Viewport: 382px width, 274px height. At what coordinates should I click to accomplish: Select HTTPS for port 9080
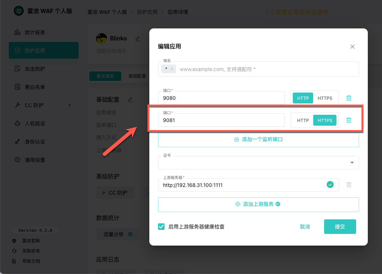(325, 98)
